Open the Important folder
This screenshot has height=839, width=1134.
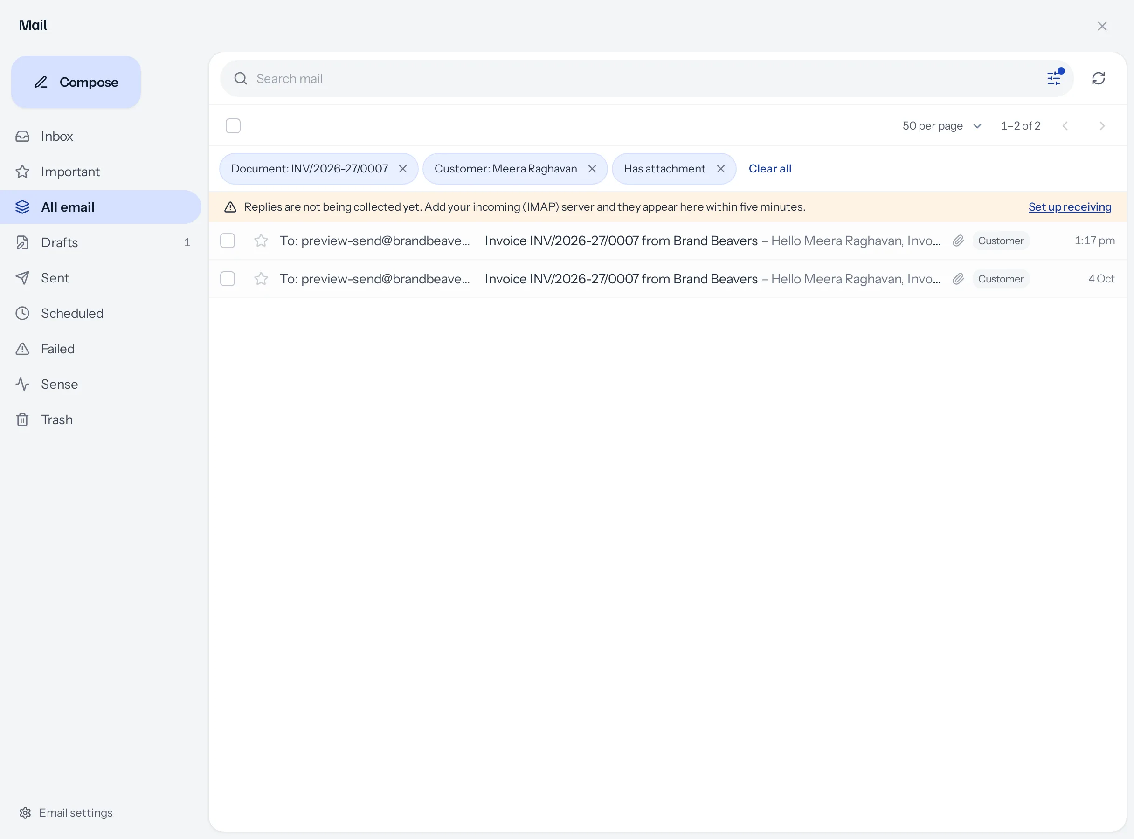tap(101, 172)
